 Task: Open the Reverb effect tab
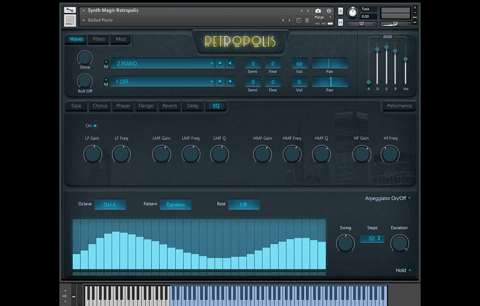point(170,106)
